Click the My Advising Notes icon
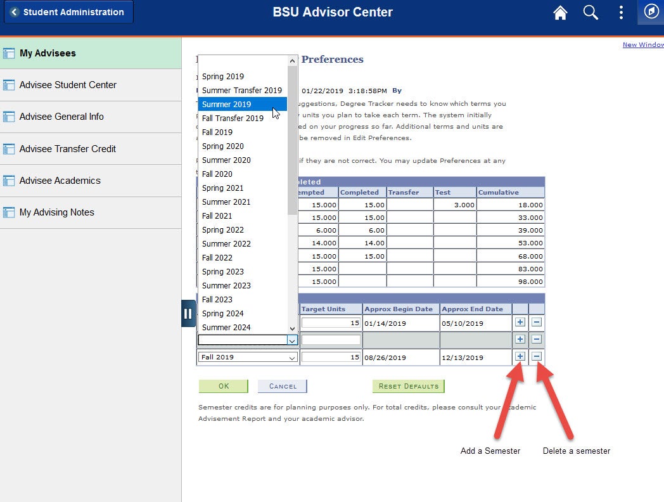 (x=9, y=213)
